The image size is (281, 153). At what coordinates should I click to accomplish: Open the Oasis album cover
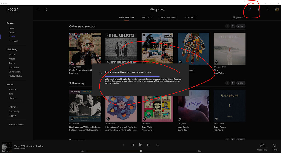[157, 48]
